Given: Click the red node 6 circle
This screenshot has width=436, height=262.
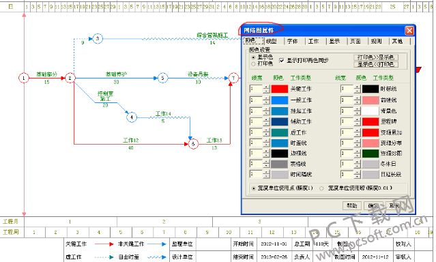Looking at the screenshot, I should (x=193, y=144).
